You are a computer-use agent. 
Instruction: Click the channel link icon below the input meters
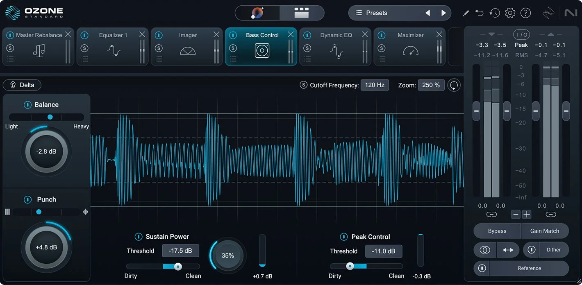(491, 214)
